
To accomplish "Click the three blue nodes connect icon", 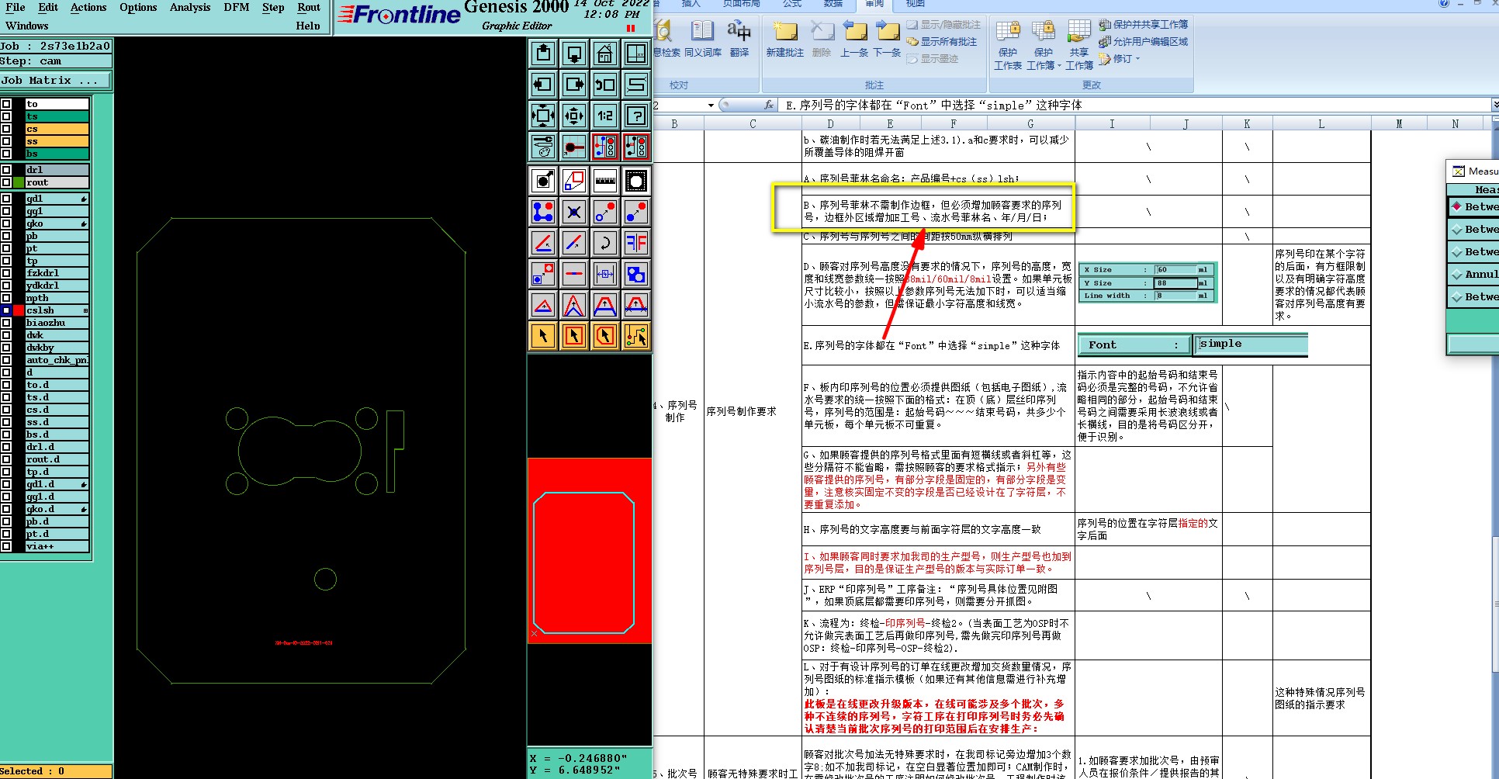I will click(x=543, y=212).
